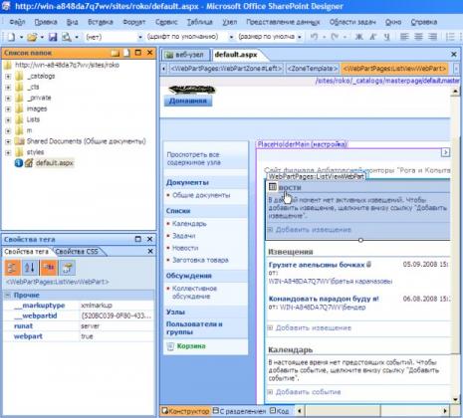The width and height of the screenshot is (463, 418).
Task: Open dropdown arrow next to Open icon
Action: tap(42, 37)
